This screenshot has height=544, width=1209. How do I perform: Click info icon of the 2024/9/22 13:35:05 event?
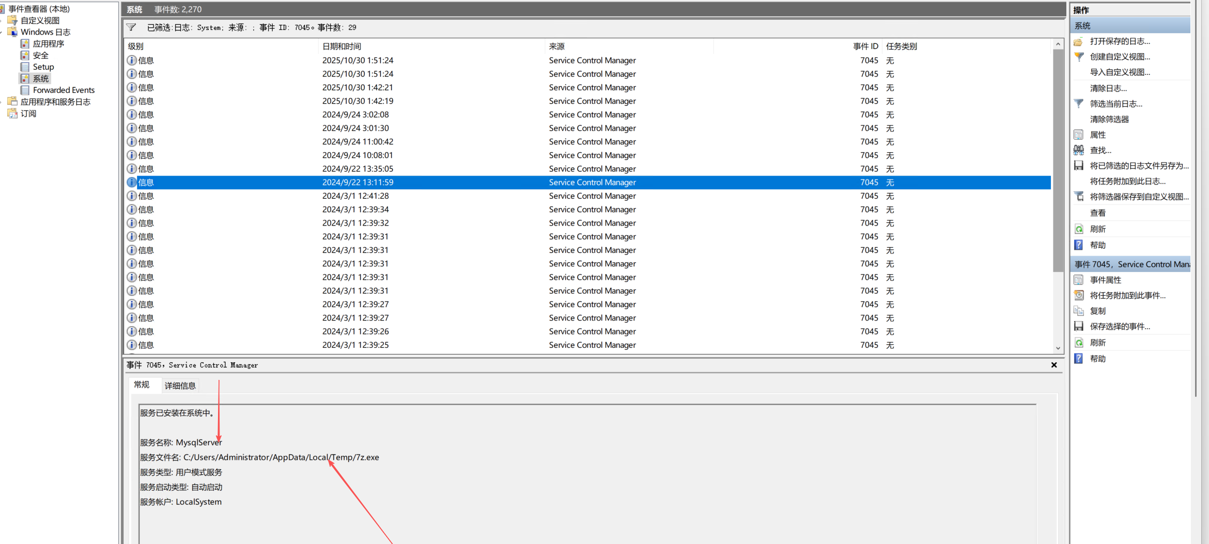(132, 169)
